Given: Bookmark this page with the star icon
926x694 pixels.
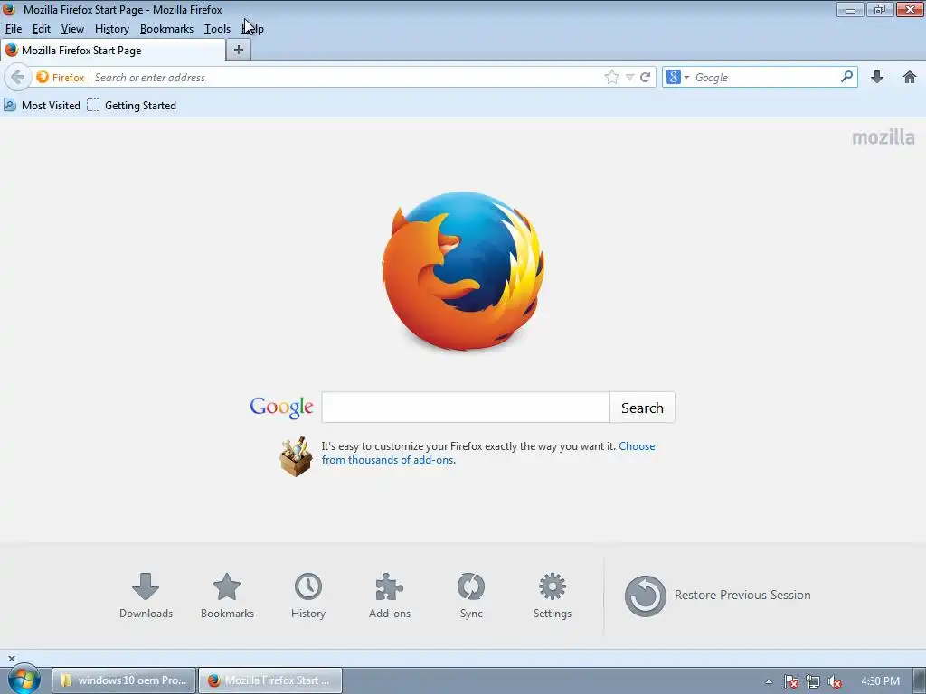Looking at the screenshot, I should [x=612, y=78].
